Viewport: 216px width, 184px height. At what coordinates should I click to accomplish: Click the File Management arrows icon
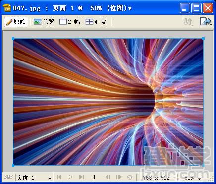click(x=188, y=22)
